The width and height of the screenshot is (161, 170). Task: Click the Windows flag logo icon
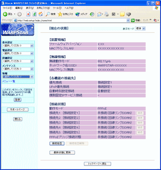coord(156,8)
